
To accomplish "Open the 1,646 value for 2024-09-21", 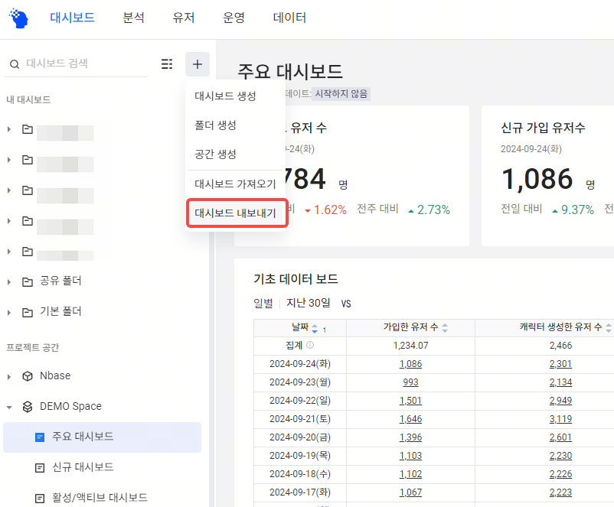I will click(x=410, y=419).
